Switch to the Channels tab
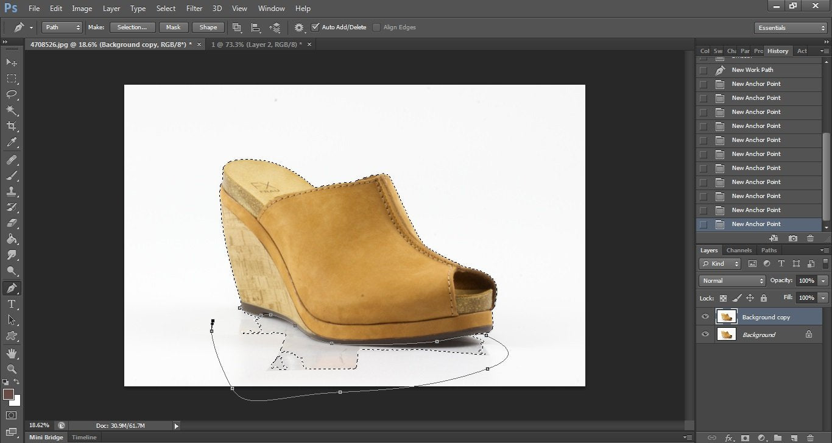Screen dimensions: 832x443 (739, 250)
